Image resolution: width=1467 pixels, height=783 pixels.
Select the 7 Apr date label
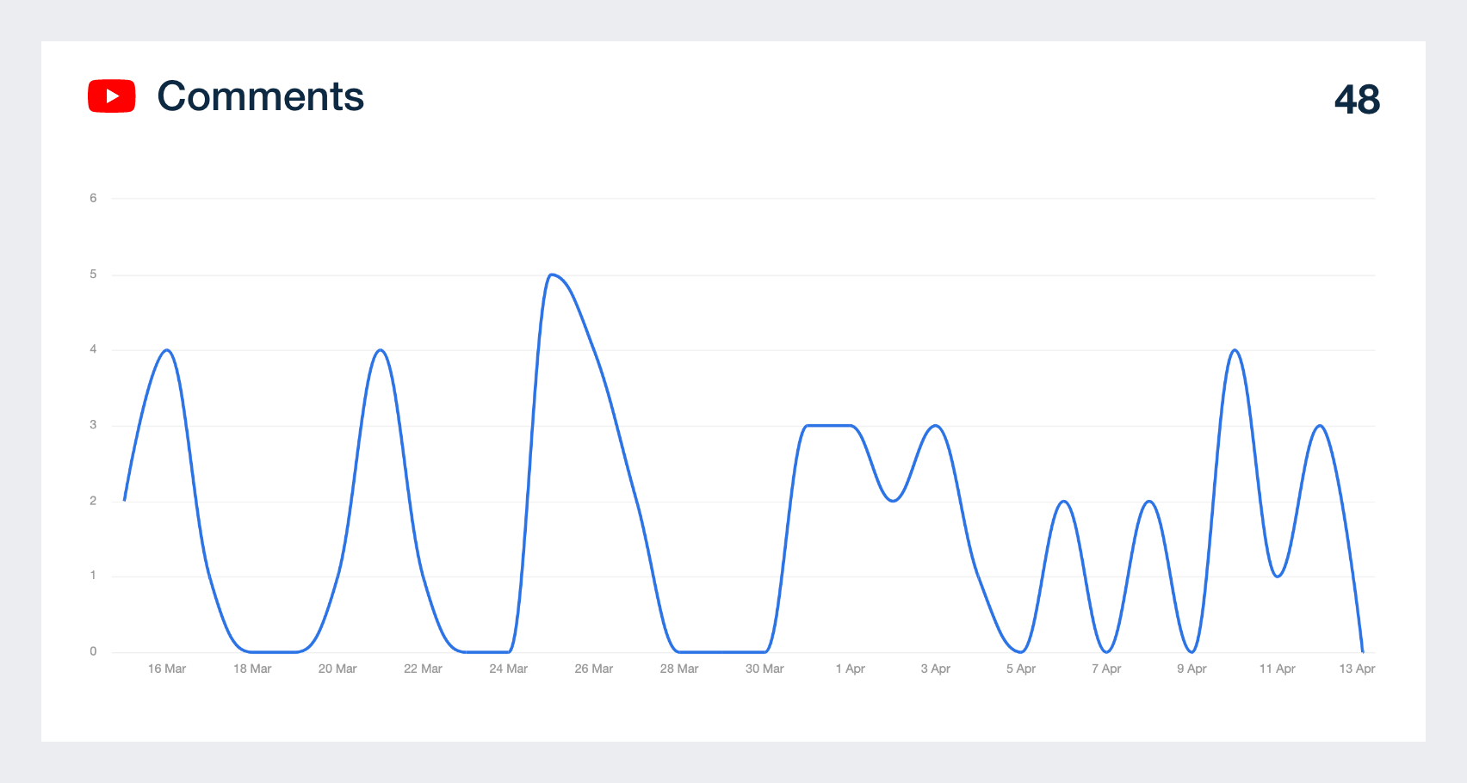pos(1106,669)
